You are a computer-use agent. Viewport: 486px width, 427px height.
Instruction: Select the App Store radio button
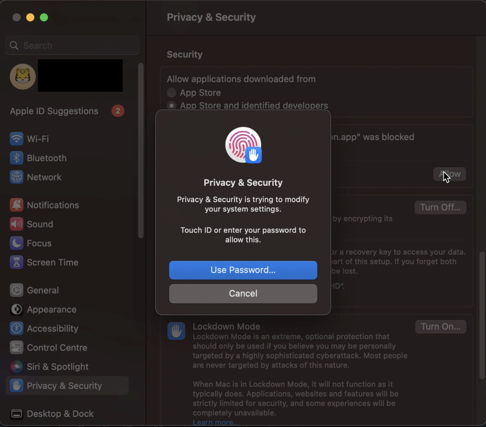tap(172, 93)
